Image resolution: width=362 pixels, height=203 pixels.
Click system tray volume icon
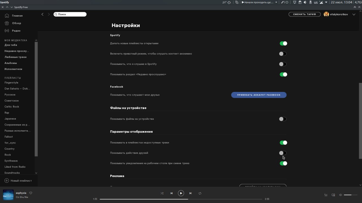click(305, 2)
